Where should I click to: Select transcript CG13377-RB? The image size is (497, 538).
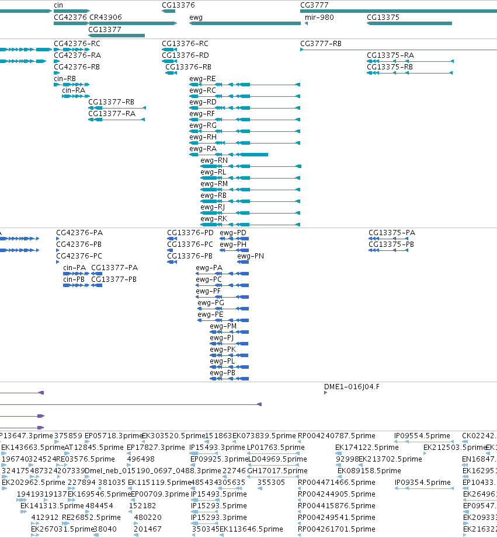point(112,102)
